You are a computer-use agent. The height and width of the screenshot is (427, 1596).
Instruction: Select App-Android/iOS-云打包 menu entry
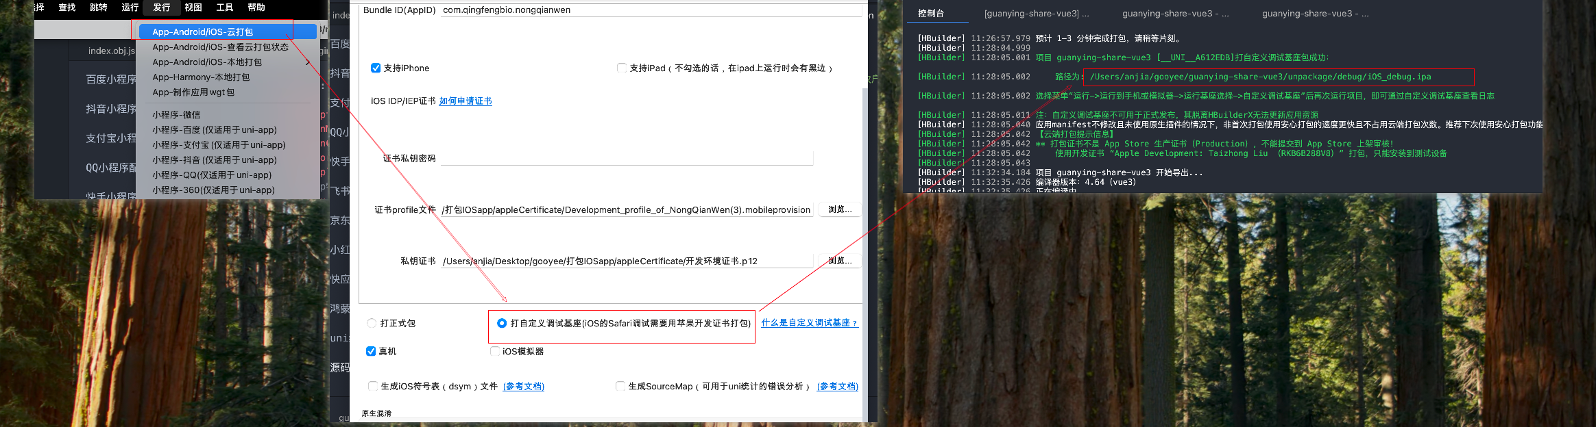pos(202,32)
